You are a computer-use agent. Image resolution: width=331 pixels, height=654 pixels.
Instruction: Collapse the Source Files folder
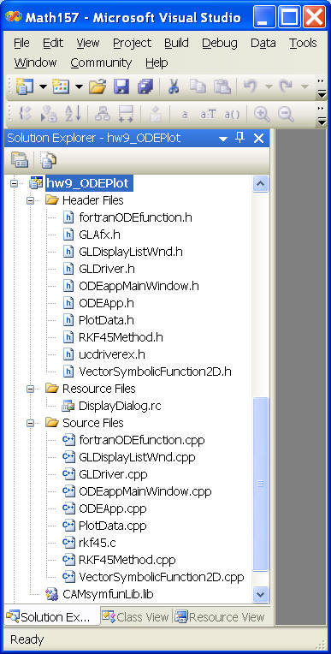coord(31,423)
